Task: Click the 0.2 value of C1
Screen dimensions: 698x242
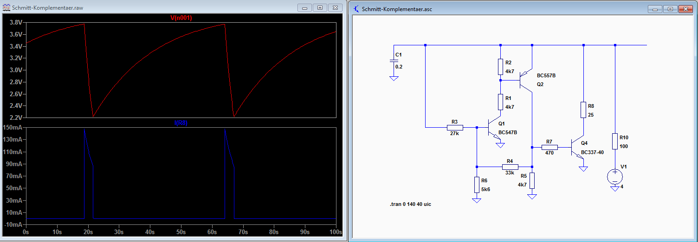Action: [399, 67]
